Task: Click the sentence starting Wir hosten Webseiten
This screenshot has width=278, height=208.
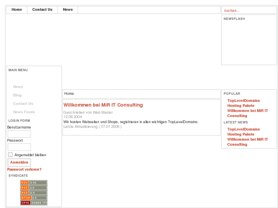Action: pyautogui.click(x=131, y=122)
